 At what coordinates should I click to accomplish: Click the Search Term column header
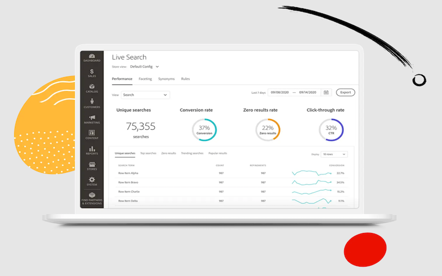[127, 165]
